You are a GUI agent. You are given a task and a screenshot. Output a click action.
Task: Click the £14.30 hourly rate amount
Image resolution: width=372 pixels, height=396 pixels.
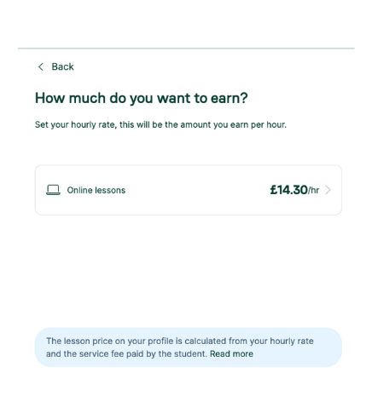coord(288,190)
